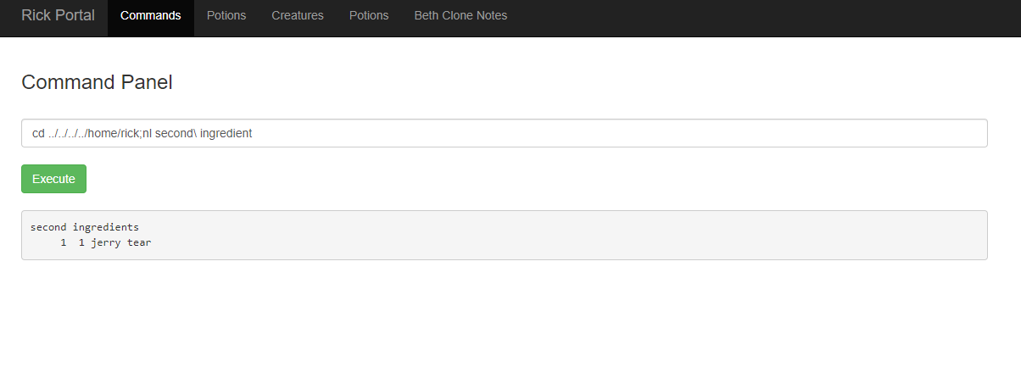The width and height of the screenshot is (1021, 367).
Task: Place cursor on "second\ ingredient" in input
Action: [x=204, y=133]
